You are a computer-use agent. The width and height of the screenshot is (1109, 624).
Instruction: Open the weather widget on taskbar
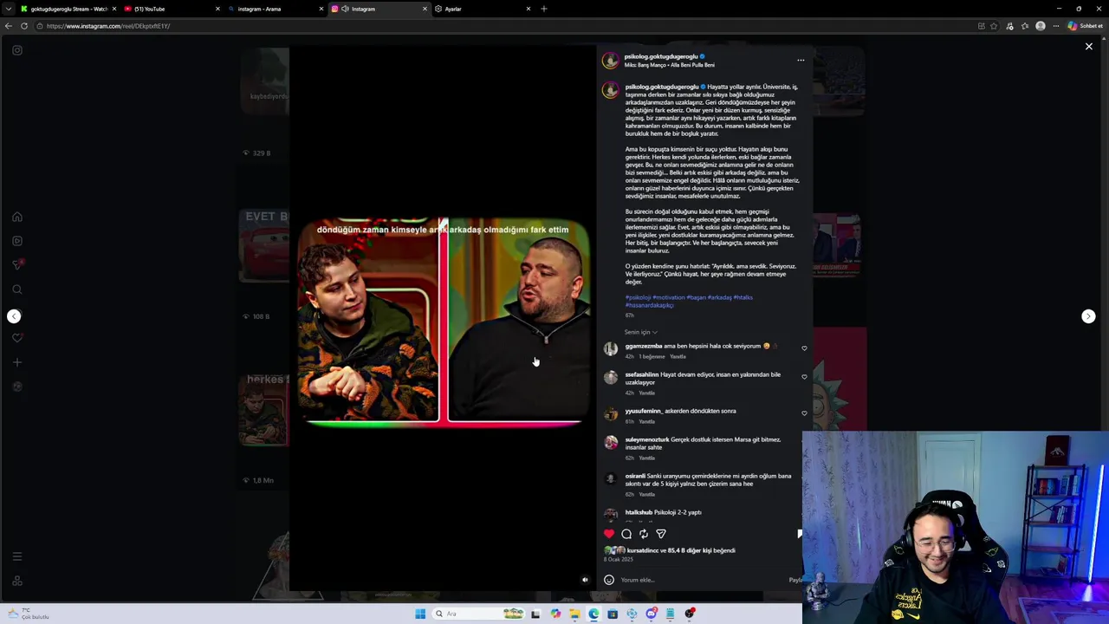[28, 614]
